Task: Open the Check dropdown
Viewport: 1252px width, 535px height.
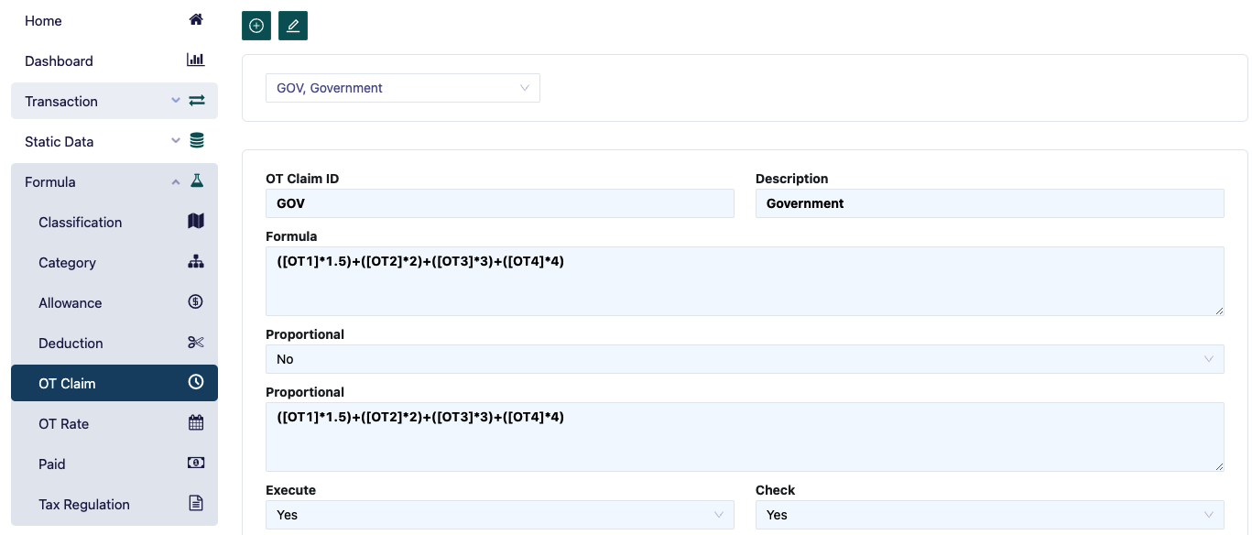Action: pos(989,515)
